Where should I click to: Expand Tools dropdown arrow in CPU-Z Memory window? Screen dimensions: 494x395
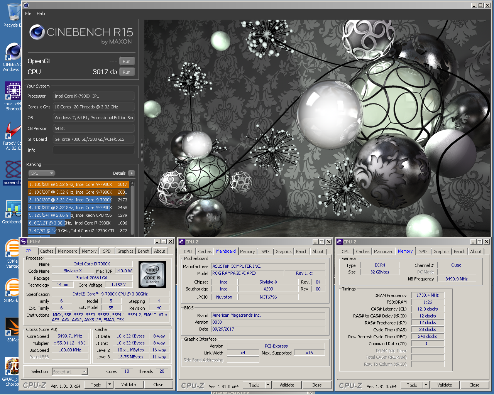pyautogui.click(x=426, y=385)
